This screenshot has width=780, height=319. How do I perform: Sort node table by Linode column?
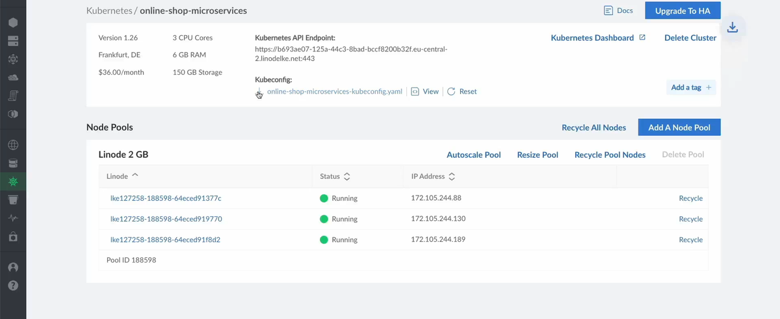click(x=122, y=176)
